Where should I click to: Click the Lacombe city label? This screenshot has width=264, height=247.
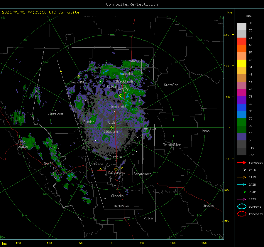click(126, 74)
